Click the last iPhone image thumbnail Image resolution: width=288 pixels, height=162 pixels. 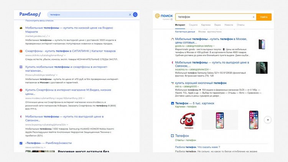click(x=253, y=120)
